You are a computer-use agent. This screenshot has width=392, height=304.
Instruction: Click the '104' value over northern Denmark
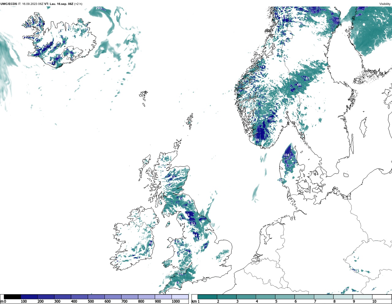click(286, 155)
